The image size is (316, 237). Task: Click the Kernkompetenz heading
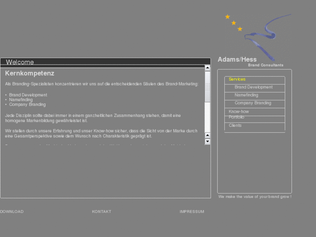pyautogui.click(x=30, y=73)
